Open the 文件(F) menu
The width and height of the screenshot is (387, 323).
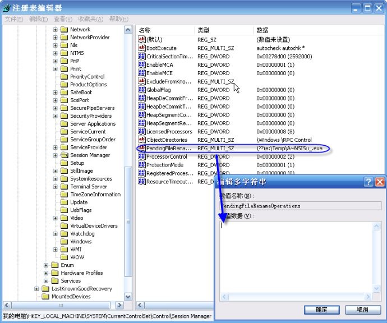pos(14,19)
